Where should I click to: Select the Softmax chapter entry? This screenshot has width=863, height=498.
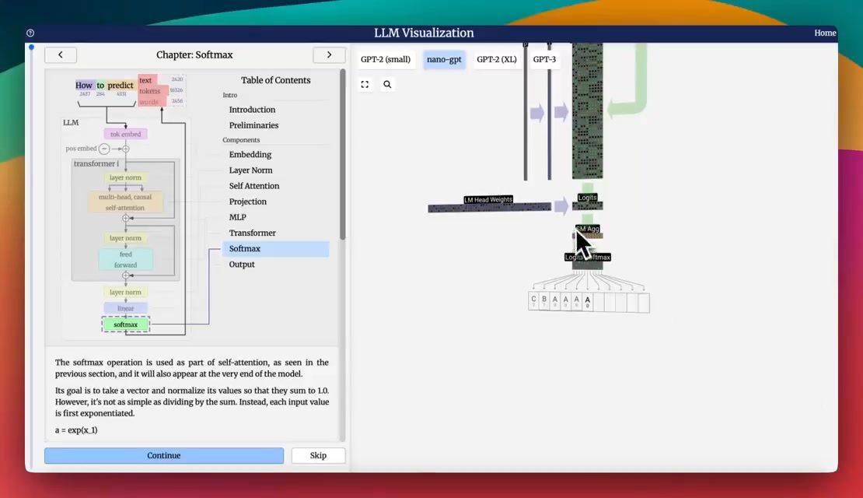(276, 248)
